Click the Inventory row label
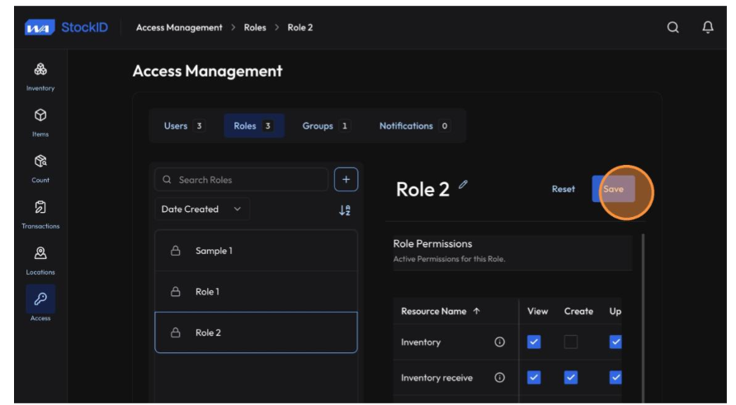This screenshot has height=405, width=736. pyautogui.click(x=421, y=342)
